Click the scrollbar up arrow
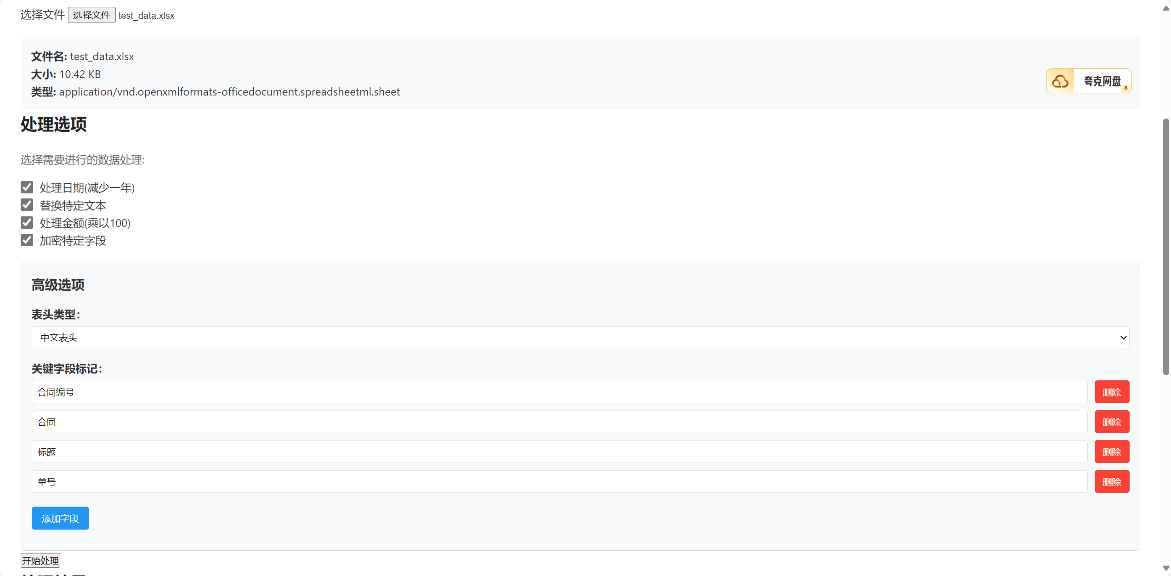 [1166, 8]
